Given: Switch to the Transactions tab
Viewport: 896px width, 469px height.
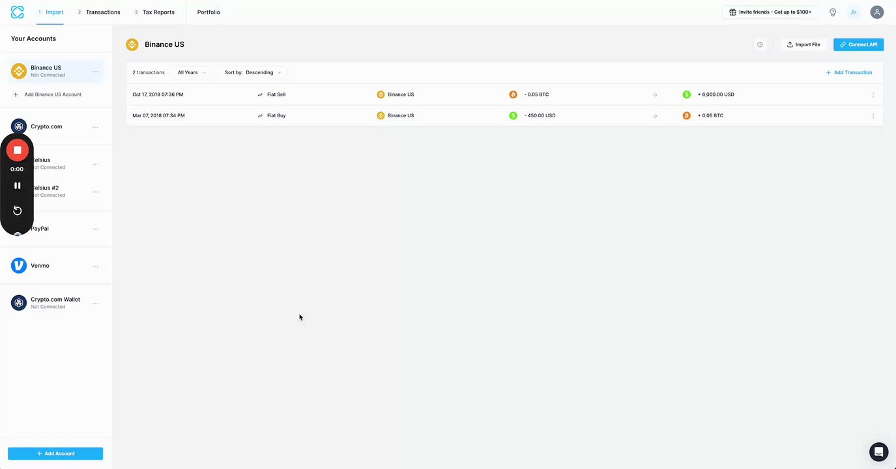Looking at the screenshot, I should (99, 12).
